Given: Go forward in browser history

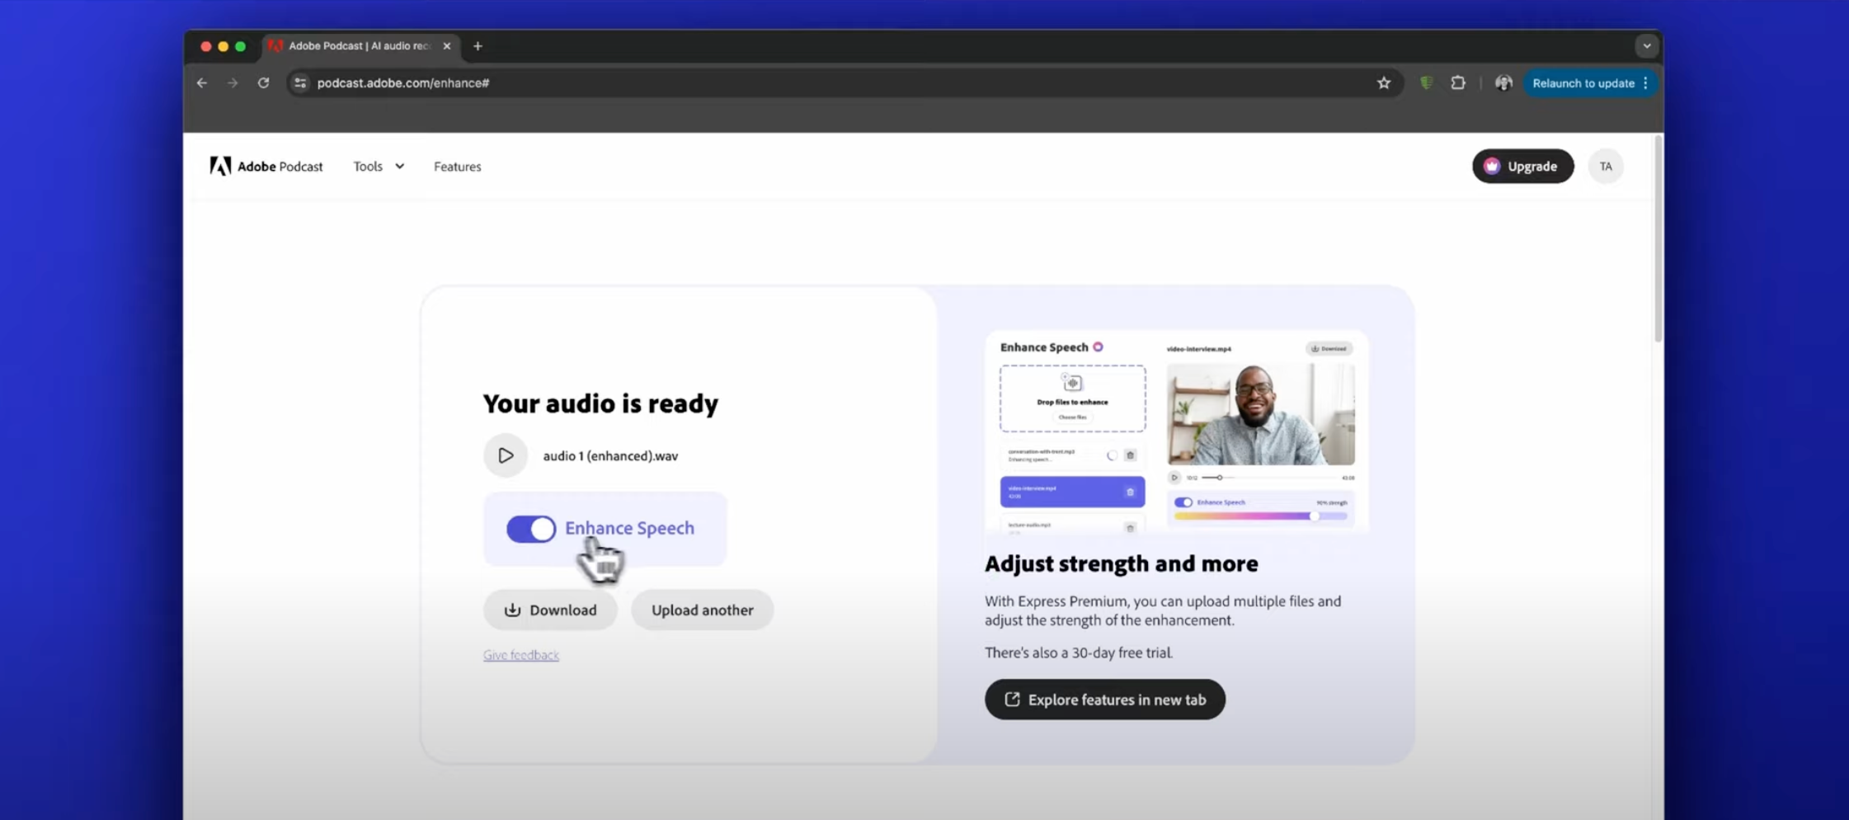Looking at the screenshot, I should (x=233, y=82).
